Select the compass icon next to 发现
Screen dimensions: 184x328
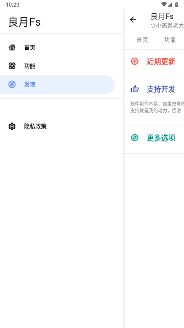(12, 85)
